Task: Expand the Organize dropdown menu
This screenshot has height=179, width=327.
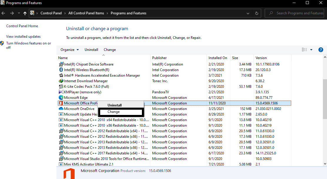Action: tap(70, 50)
